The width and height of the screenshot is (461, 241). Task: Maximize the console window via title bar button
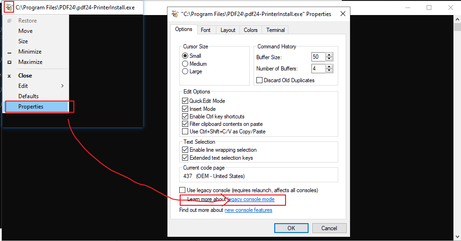click(429, 8)
